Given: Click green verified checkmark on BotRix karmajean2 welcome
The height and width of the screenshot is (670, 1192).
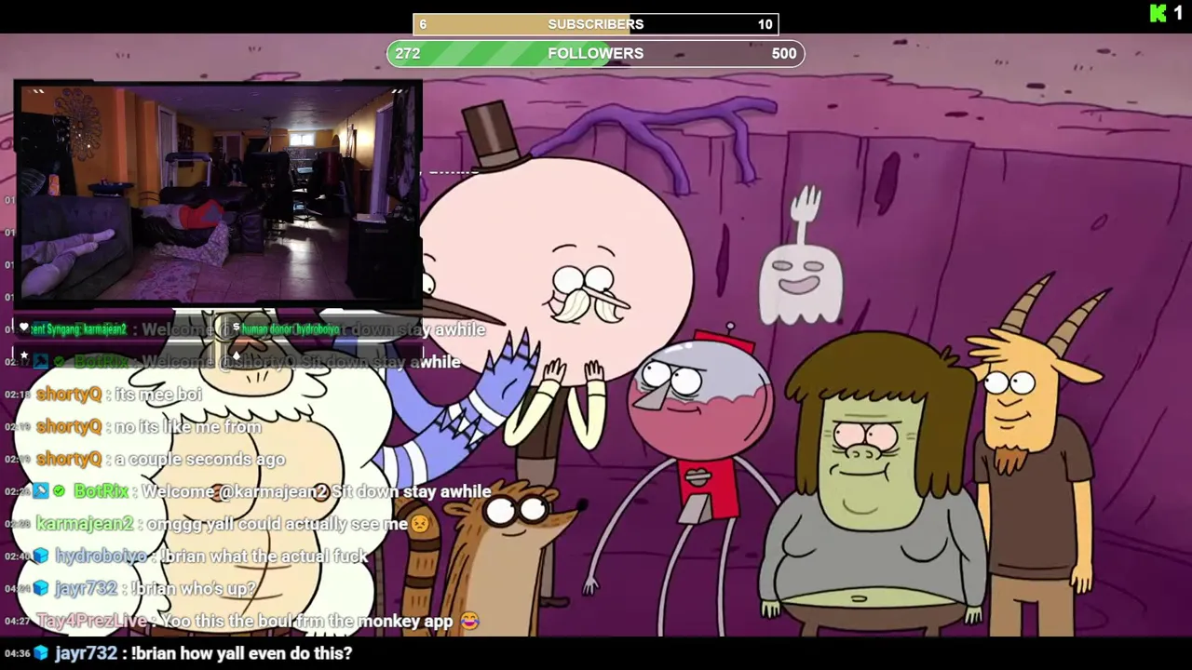Looking at the screenshot, I should (60, 491).
